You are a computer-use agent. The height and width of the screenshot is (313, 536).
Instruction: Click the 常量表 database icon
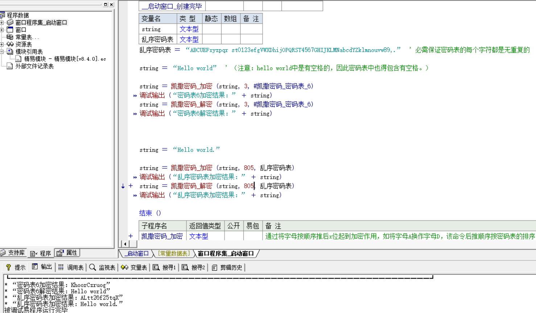coord(10,37)
